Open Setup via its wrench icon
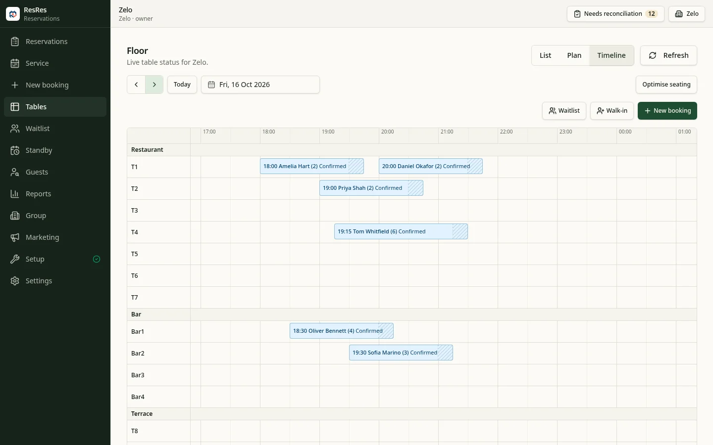 [15, 259]
